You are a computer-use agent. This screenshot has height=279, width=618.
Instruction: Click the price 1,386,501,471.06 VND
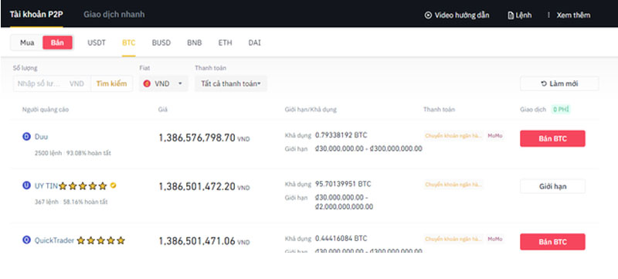(204, 241)
